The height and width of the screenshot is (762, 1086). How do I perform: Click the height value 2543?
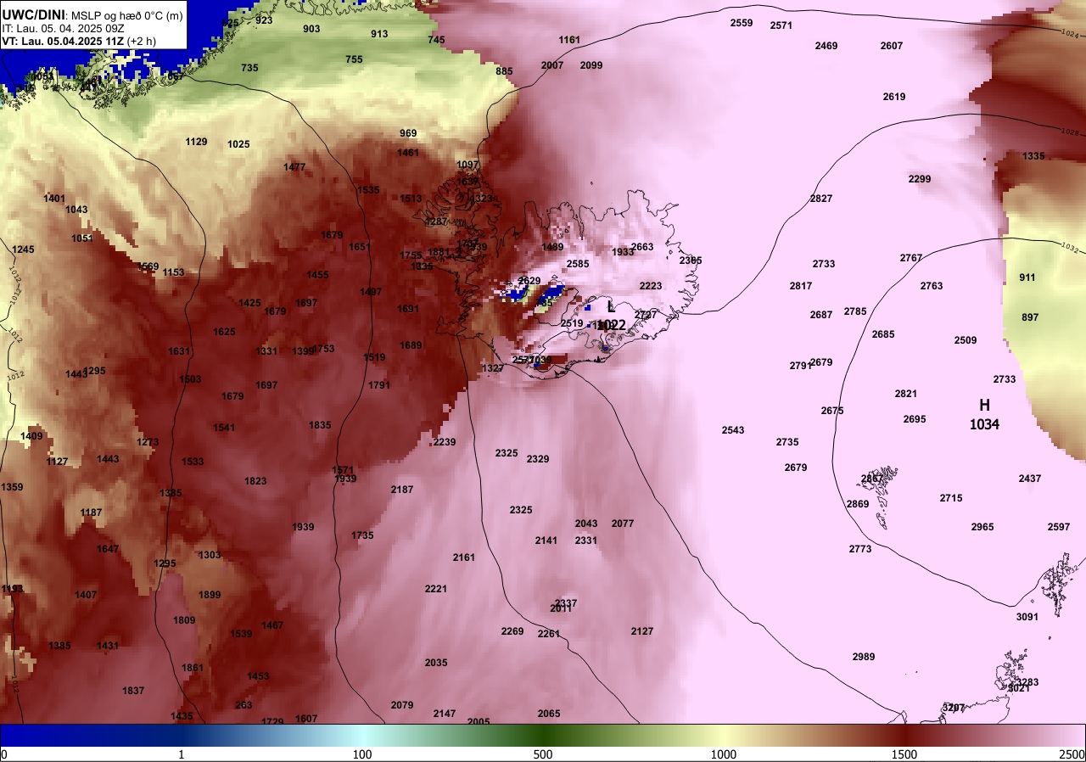tap(733, 430)
